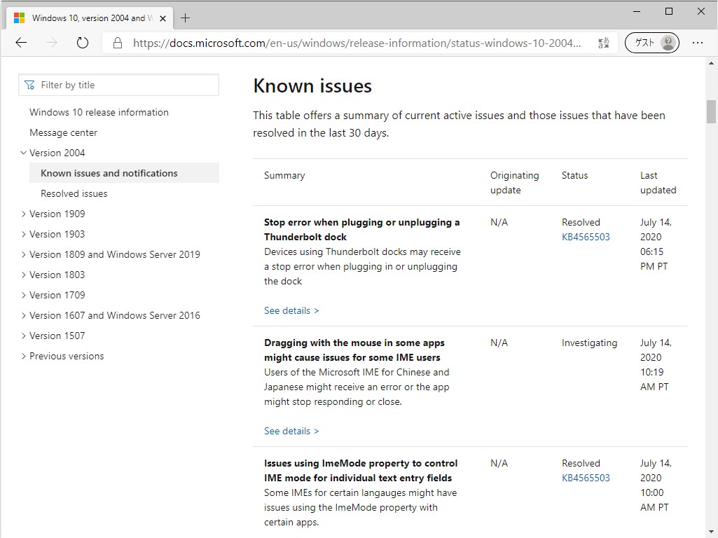Viewport: 718px width, 538px height.
Task: Click See details for IME dragging issue
Action: coord(291,431)
